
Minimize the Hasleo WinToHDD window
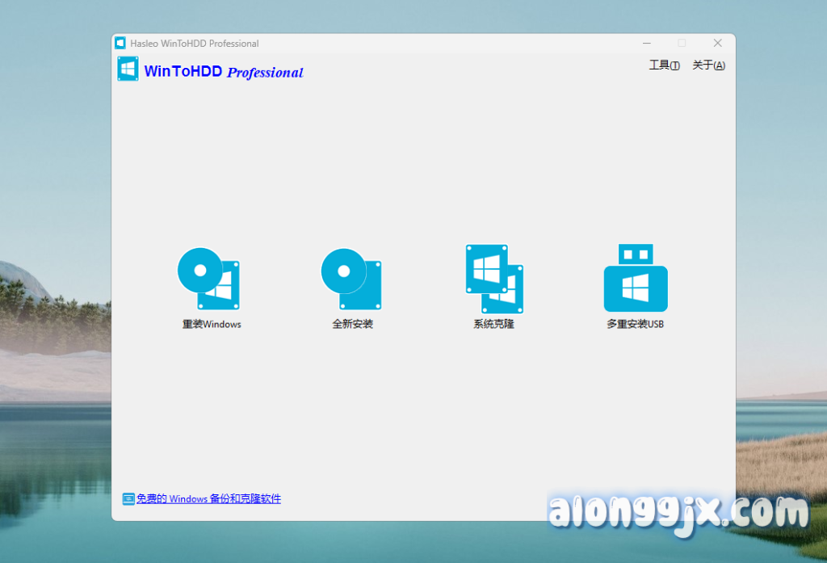pos(647,43)
